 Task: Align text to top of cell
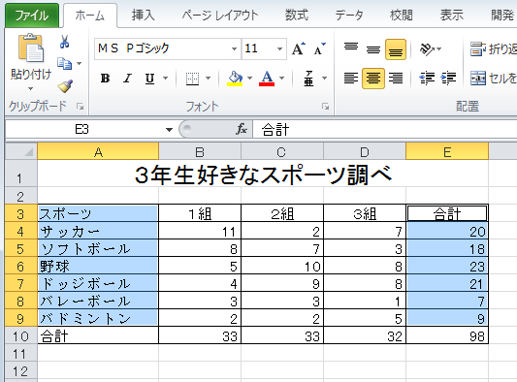[351, 47]
